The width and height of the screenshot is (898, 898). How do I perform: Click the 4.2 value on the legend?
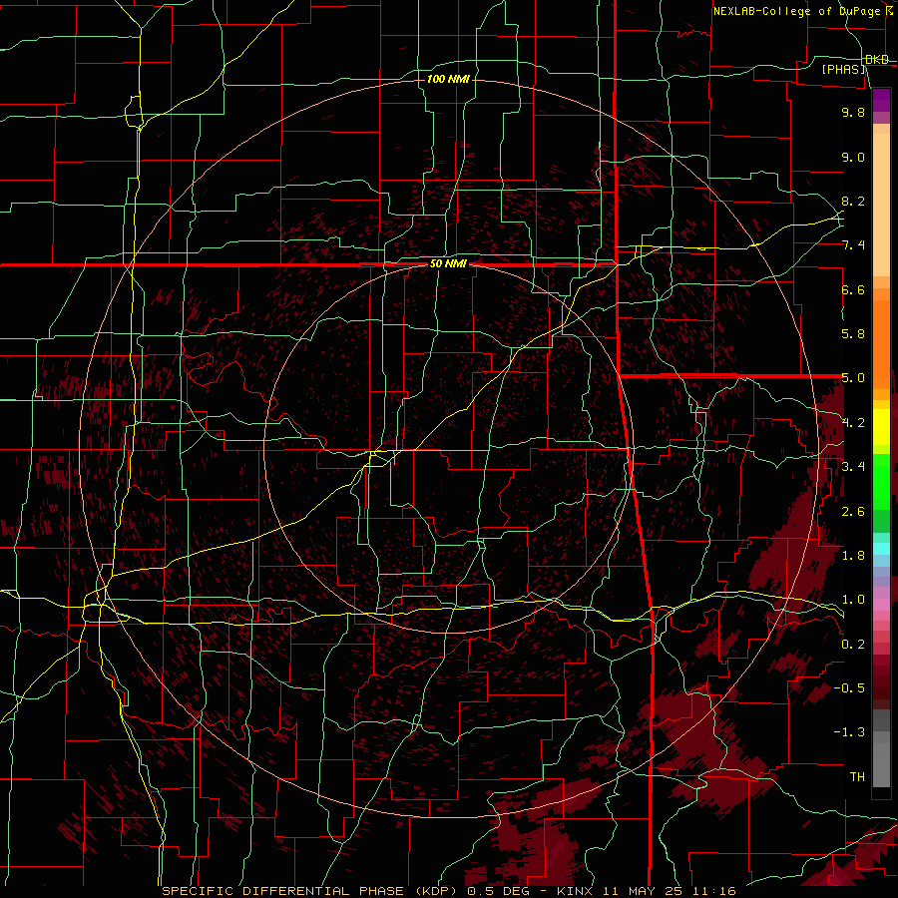click(x=853, y=423)
